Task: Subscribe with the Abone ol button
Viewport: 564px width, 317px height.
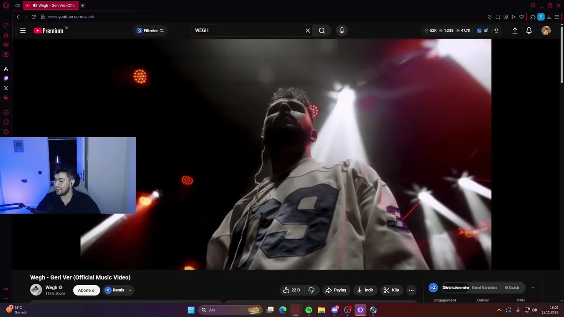Action: click(x=86, y=290)
